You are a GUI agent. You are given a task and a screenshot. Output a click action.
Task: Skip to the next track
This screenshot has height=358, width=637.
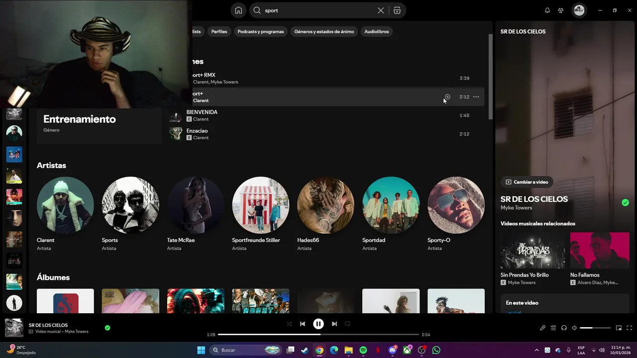(x=334, y=324)
